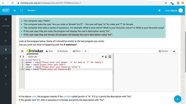The image size is (186, 104).
Task: Open the 'variable' glossary link
Action: pos(67,96)
